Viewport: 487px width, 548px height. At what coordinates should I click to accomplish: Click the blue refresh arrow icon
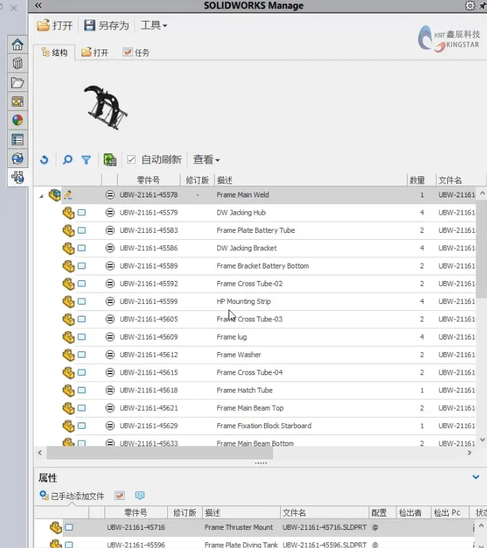pos(45,160)
